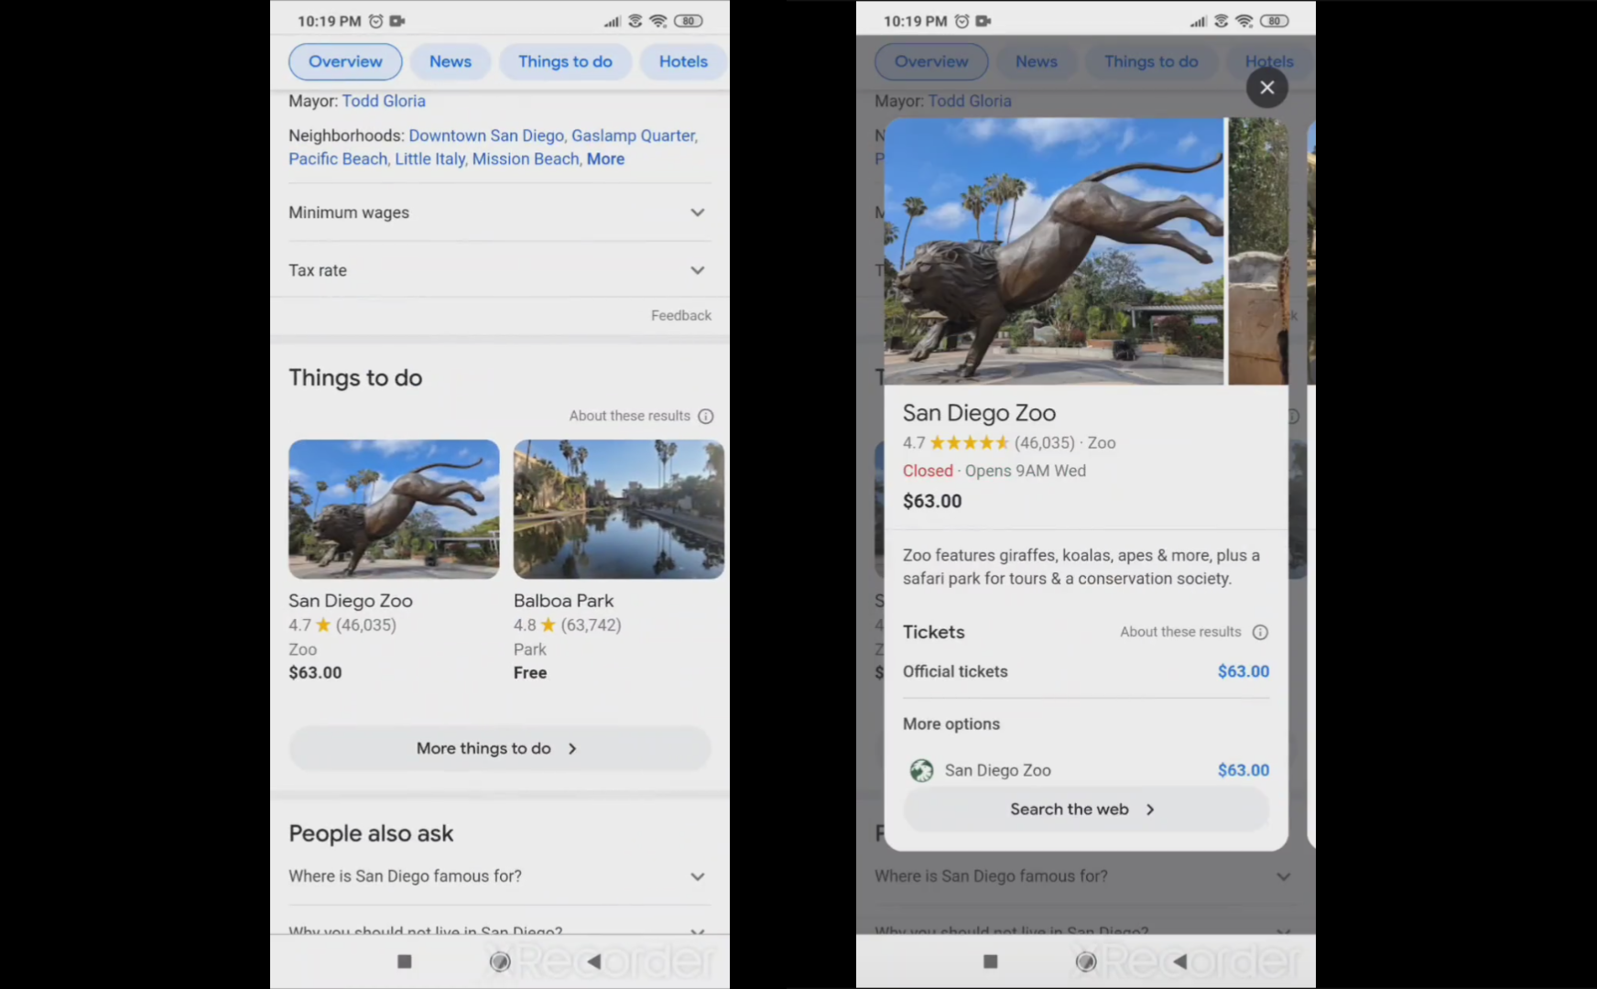Open Downtown San Diego neighborhood link
Image resolution: width=1597 pixels, height=989 pixels.
click(x=486, y=136)
